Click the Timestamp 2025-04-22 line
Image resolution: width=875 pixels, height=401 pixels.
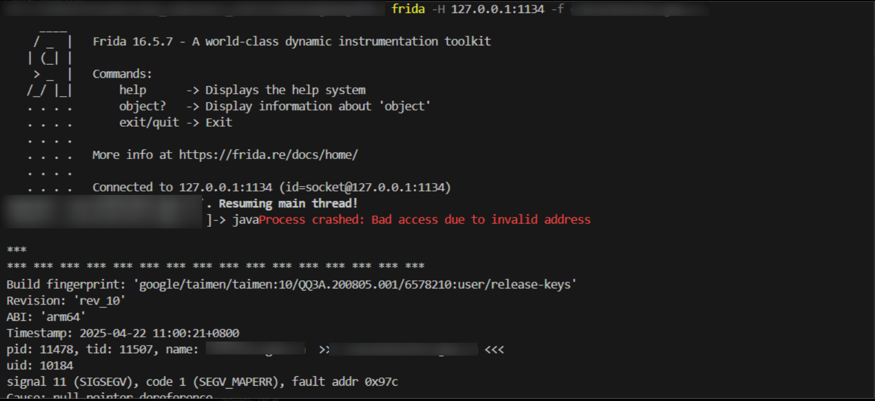(123, 333)
